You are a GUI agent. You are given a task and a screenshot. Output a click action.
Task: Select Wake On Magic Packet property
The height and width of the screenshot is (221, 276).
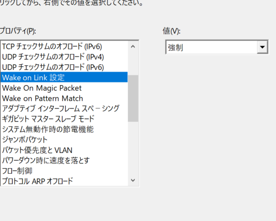tap(64, 88)
